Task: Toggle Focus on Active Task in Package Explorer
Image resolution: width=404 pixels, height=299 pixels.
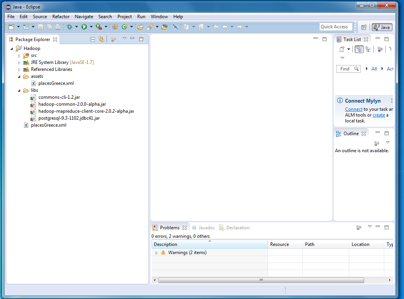Action: (x=113, y=40)
